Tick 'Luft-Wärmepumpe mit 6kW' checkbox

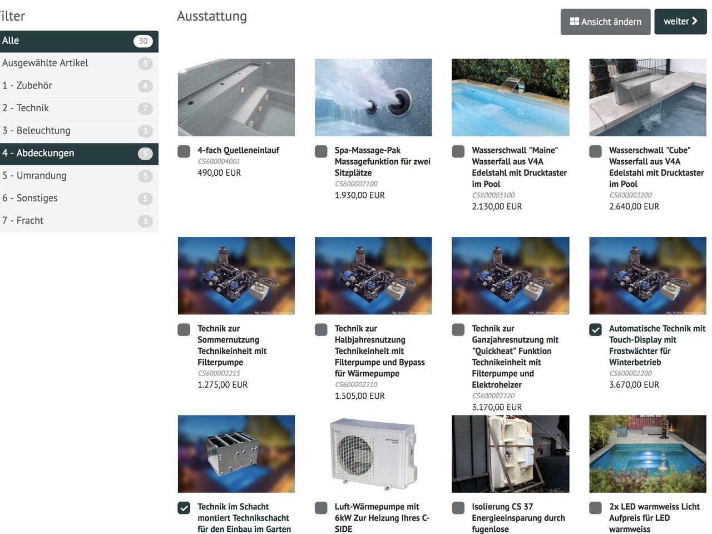pyautogui.click(x=321, y=507)
